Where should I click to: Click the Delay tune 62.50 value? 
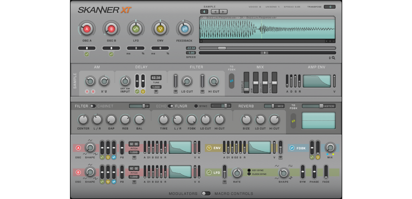156,78
